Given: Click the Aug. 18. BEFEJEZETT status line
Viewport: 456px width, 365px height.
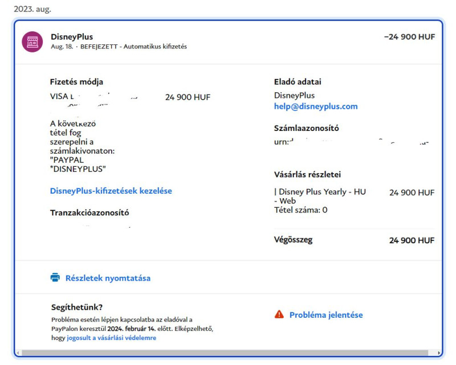Looking at the screenshot, I should pyautogui.click(x=119, y=47).
